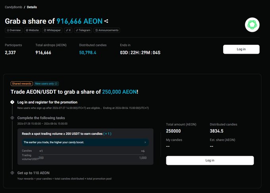Click the 1,000 trading volume label
Image resolution: width=270 pixels, height=193 pixels.
tap(143, 158)
